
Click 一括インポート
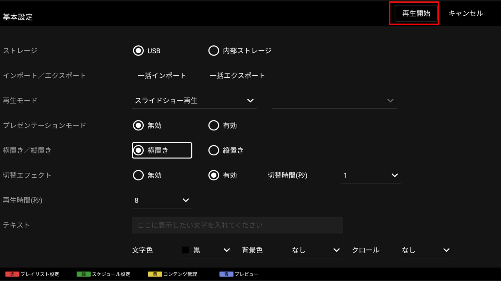162,76
